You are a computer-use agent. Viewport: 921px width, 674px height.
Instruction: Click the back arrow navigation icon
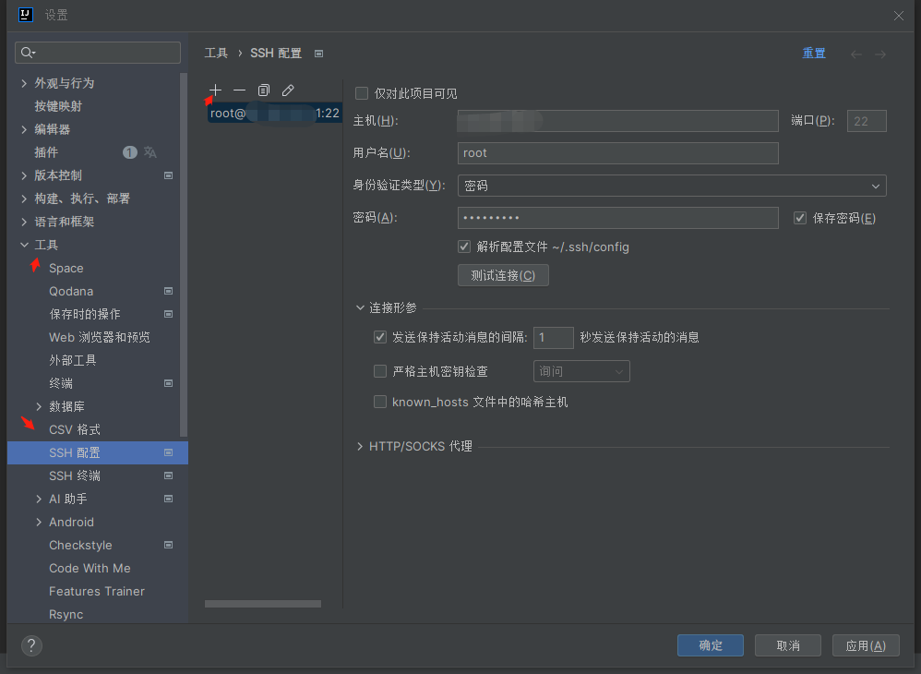point(856,54)
